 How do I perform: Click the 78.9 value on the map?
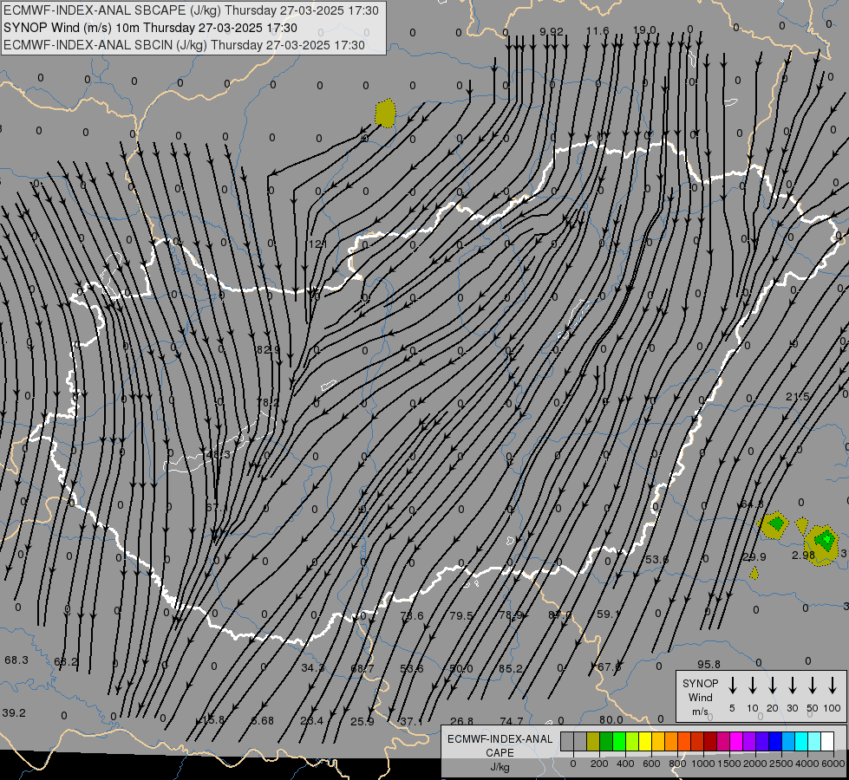point(511,615)
